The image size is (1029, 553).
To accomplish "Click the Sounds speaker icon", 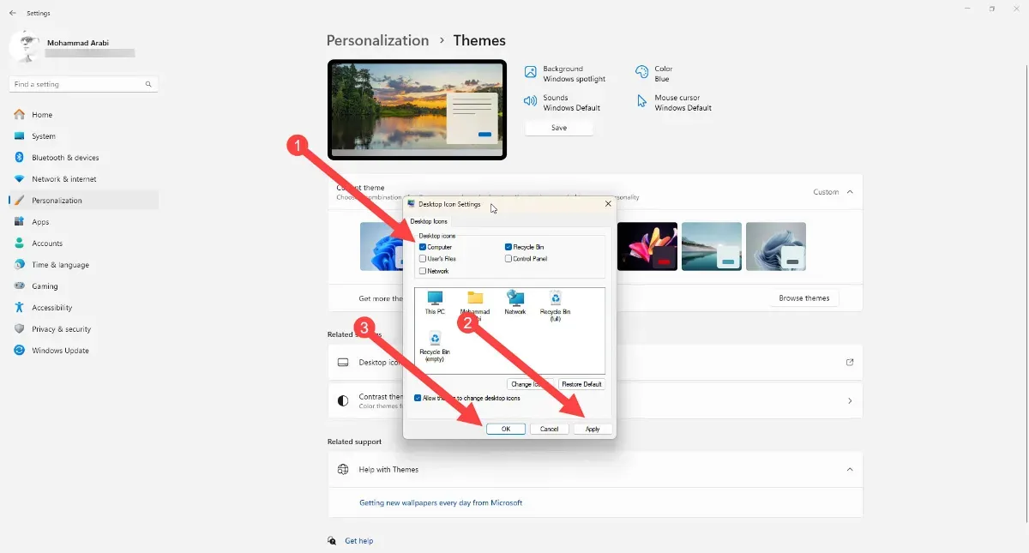I will point(531,102).
